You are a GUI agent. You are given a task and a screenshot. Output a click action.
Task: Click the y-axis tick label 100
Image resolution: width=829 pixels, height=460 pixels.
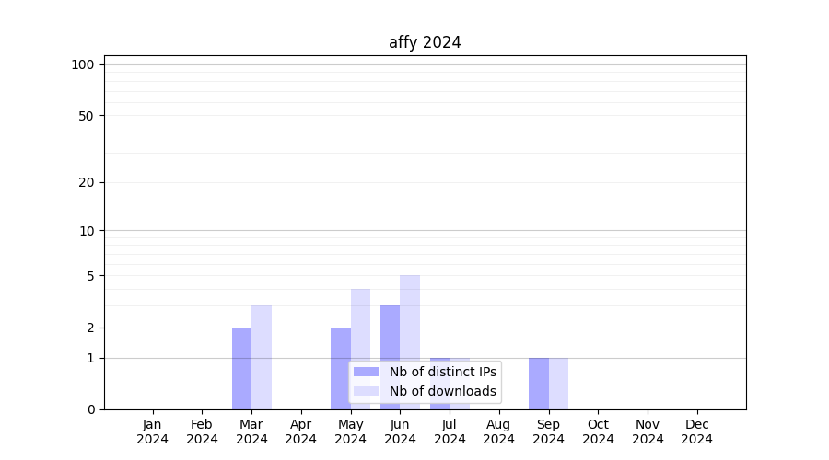click(83, 64)
